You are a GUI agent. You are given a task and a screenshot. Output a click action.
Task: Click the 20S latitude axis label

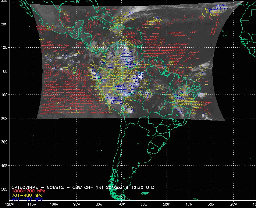coord(4,118)
